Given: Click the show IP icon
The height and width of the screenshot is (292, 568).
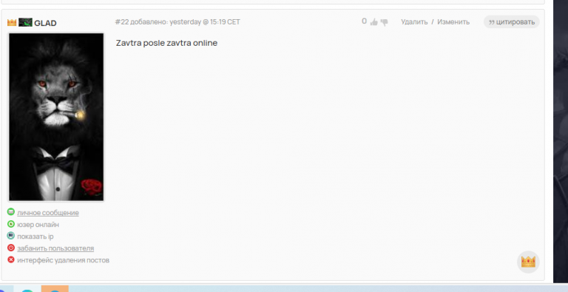Looking at the screenshot, I should tap(11, 236).
